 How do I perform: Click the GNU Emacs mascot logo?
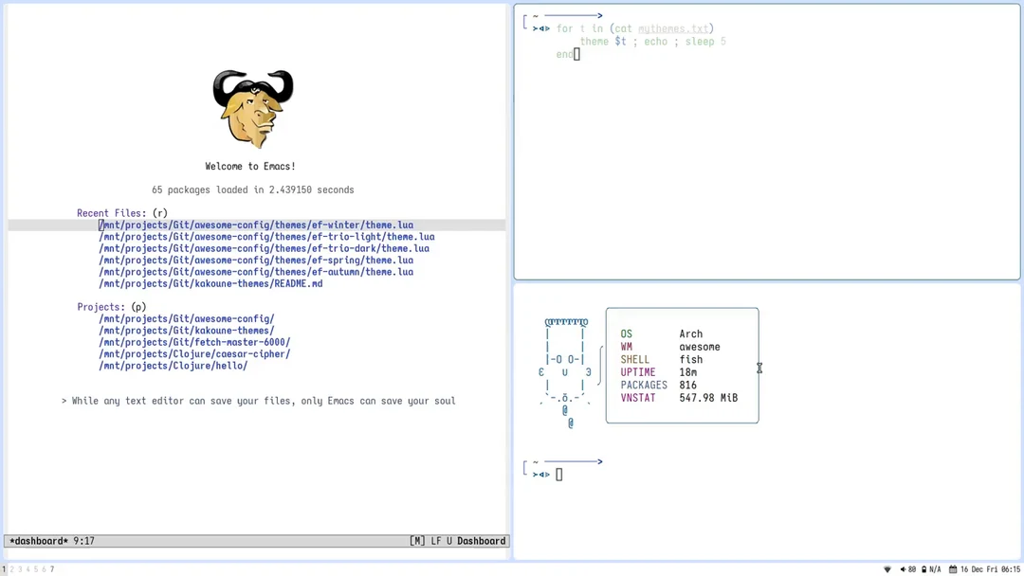[252, 106]
